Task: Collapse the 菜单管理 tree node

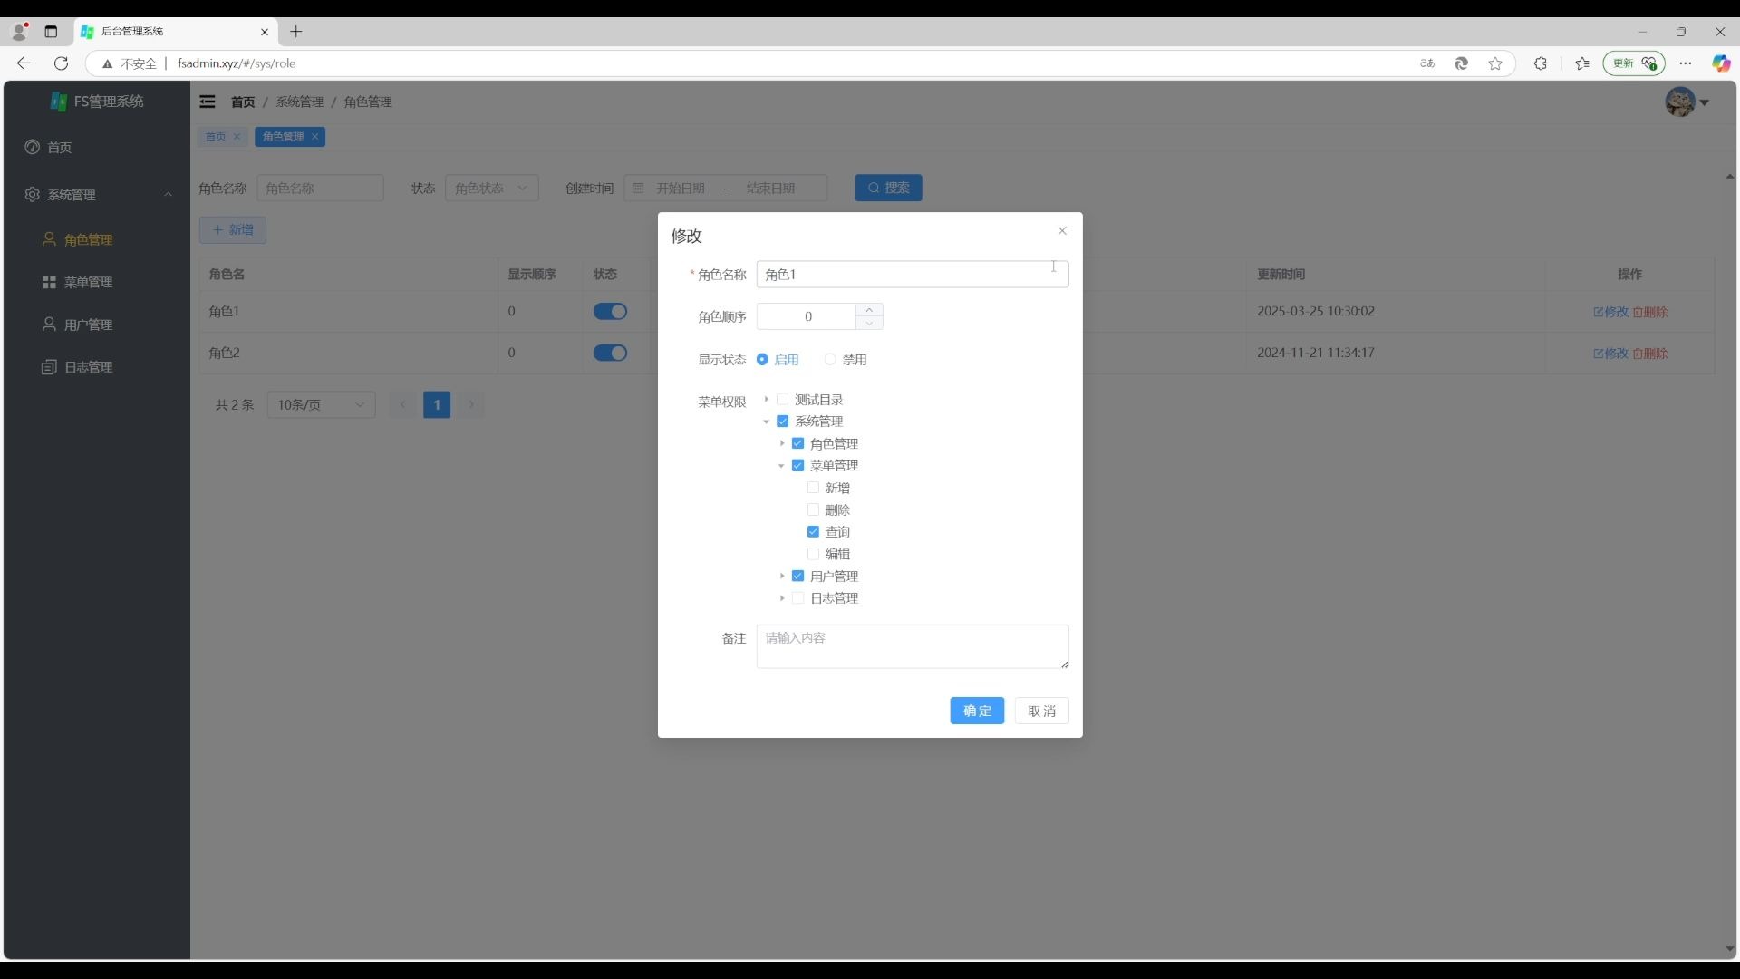Action: tap(781, 466)
